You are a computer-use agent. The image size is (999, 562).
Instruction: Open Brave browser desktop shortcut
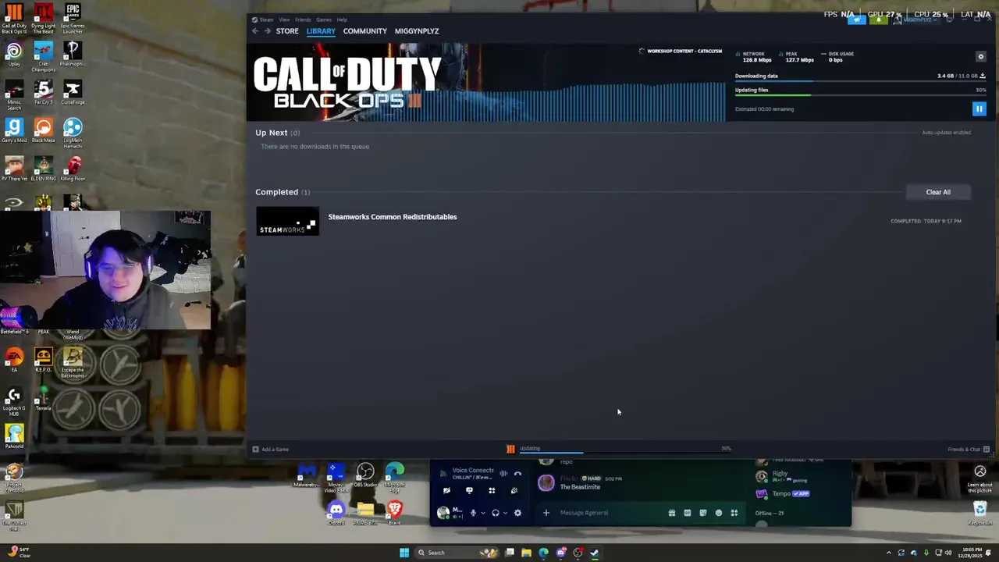tap(395, 512)
